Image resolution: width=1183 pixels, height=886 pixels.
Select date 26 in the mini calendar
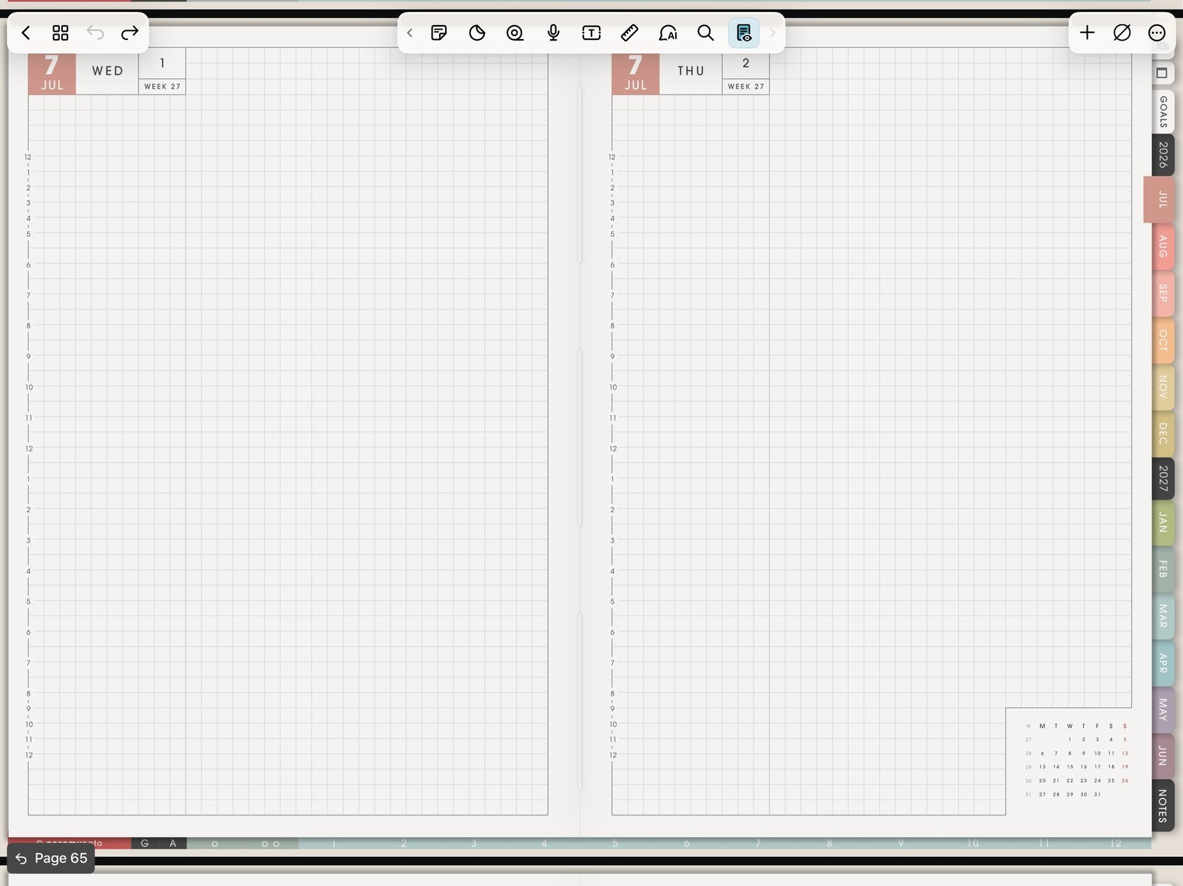click(1125, 780)
